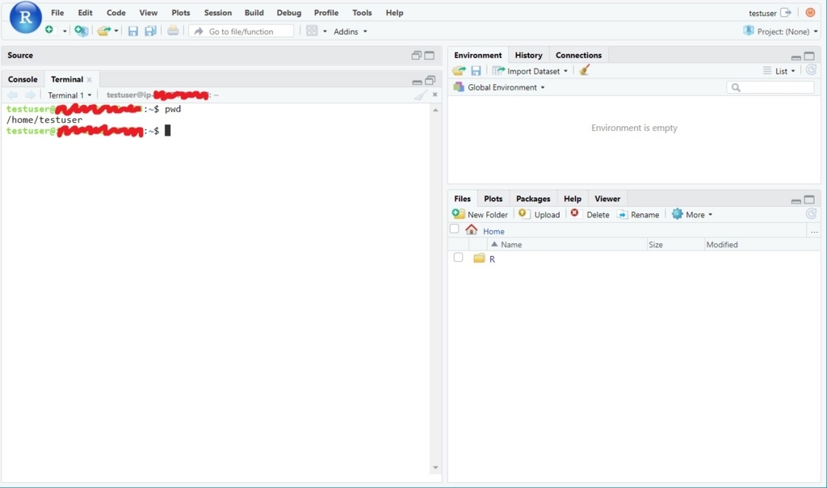Open the Project: (None) dropdown

tap(781, 32)
